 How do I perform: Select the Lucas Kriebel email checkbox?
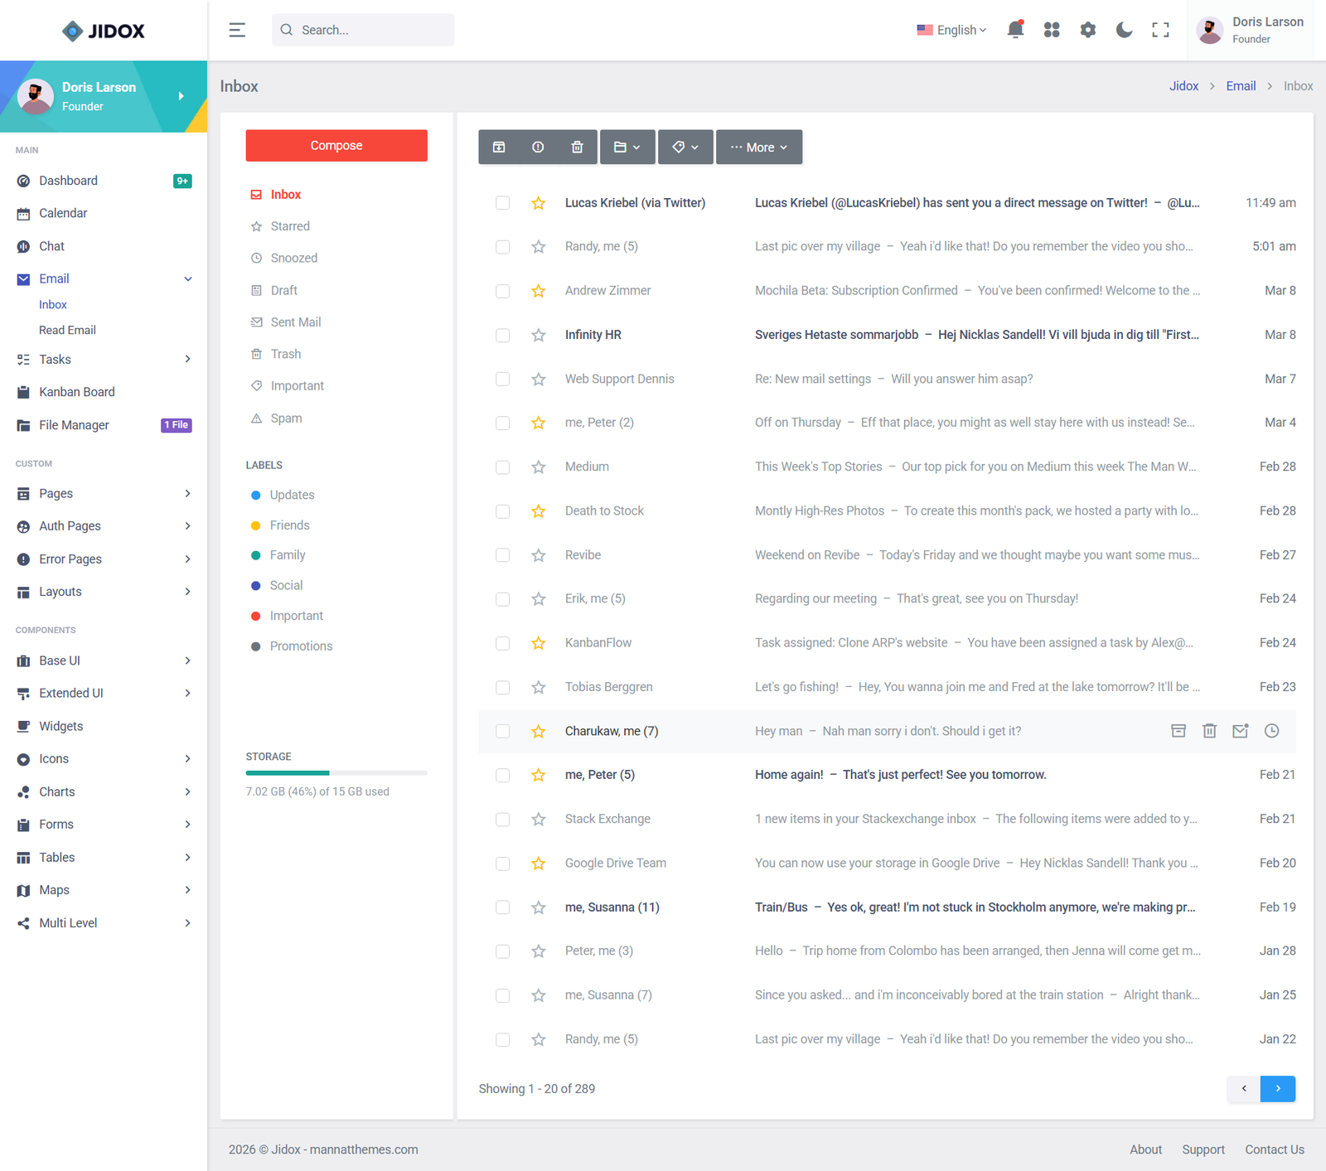click(x=502, y=203)
